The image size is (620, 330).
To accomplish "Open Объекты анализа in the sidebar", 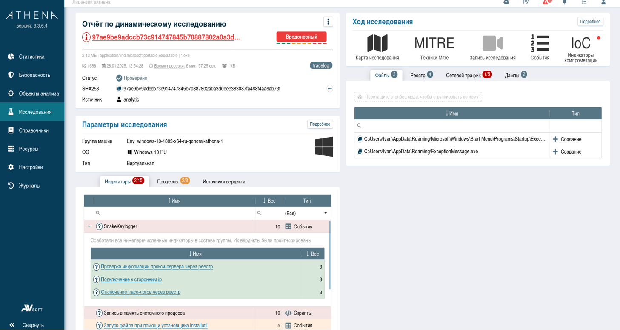I will tap(39, 93).
